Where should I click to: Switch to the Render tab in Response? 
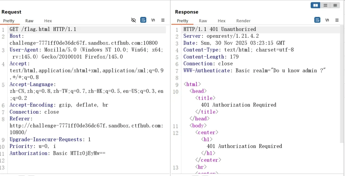pyautogui.click(x=243, y=21)
